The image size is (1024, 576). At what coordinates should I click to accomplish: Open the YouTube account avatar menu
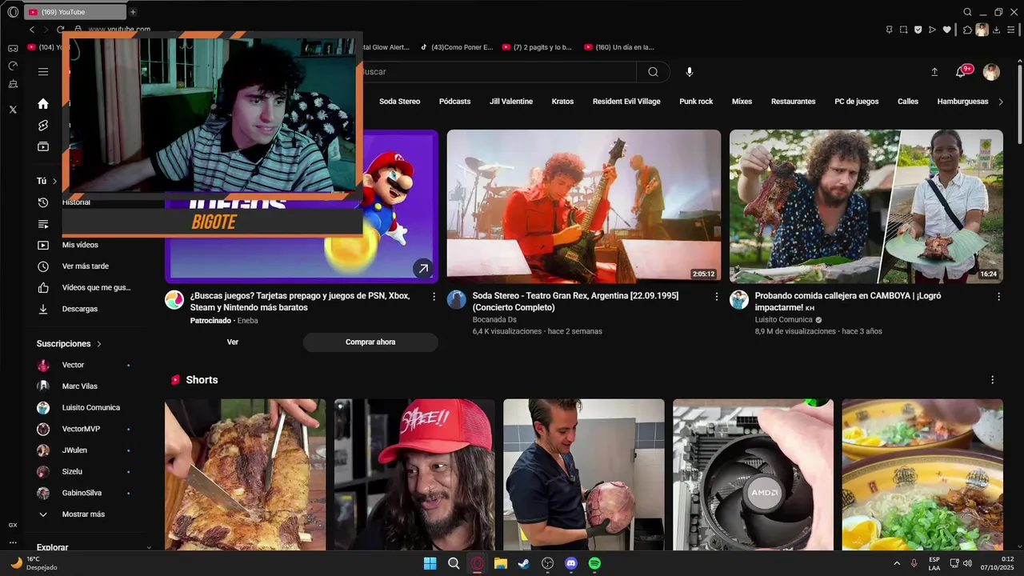pyautogui.click(x=991, y=72)
